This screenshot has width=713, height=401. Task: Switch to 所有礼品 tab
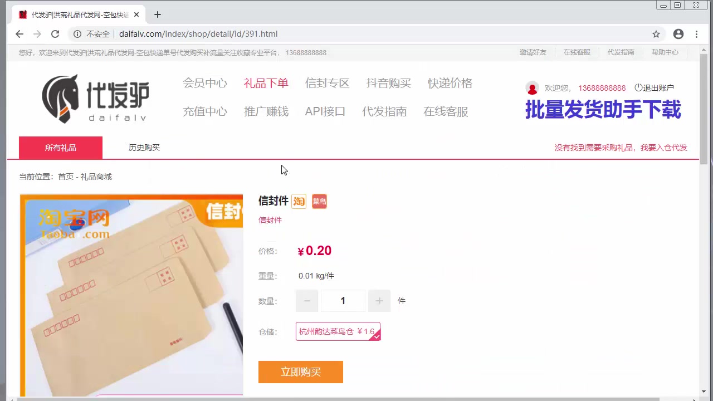pos(61,148)
